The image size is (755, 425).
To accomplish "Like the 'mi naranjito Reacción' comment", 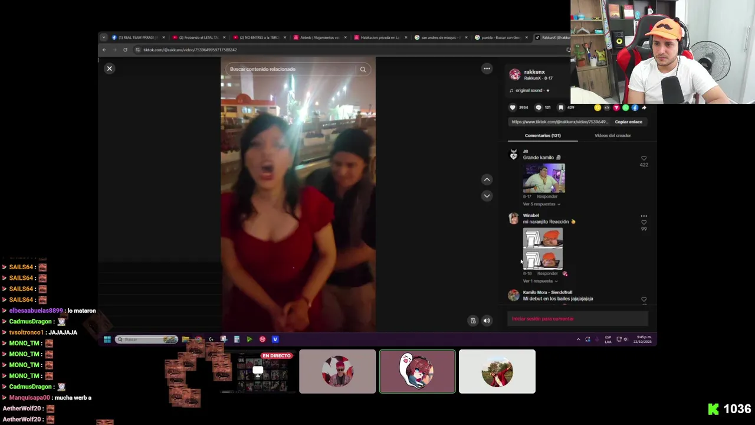I will click(x=644, y=223).
